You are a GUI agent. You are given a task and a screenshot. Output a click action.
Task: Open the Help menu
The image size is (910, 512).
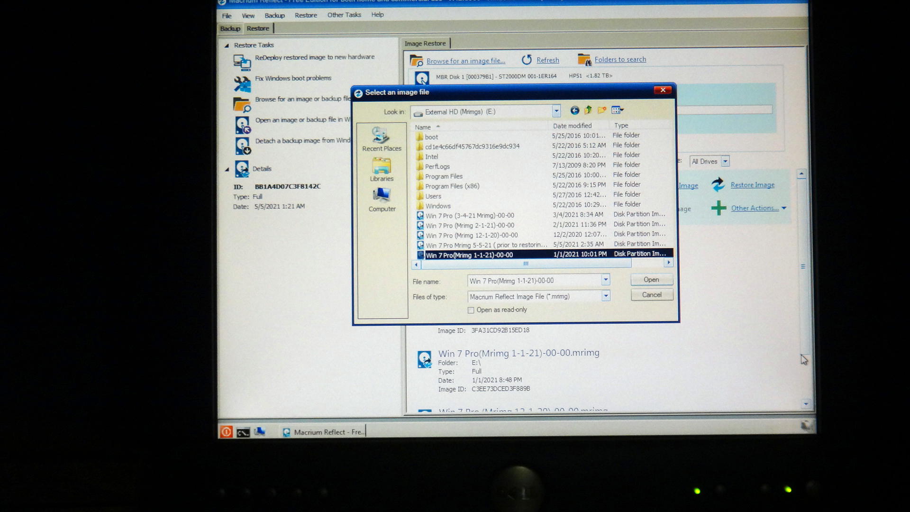(377, 15)
